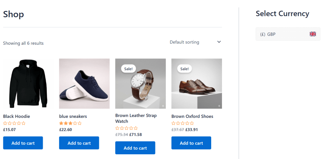Add Black Hoodie to cart
Viewport: 326px width, 159px height.
point(23,143)
